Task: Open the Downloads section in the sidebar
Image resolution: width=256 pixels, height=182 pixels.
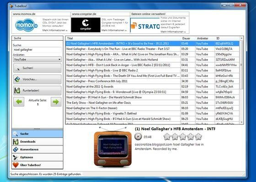Action: (37, 142)
